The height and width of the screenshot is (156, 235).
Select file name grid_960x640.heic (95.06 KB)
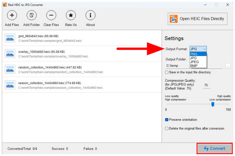point(38,36)
